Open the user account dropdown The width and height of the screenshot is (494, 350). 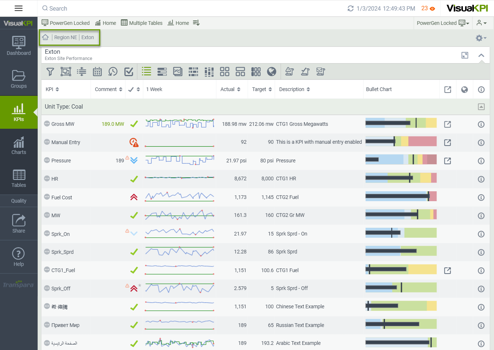pyautogui.click(x=482, y=23)
